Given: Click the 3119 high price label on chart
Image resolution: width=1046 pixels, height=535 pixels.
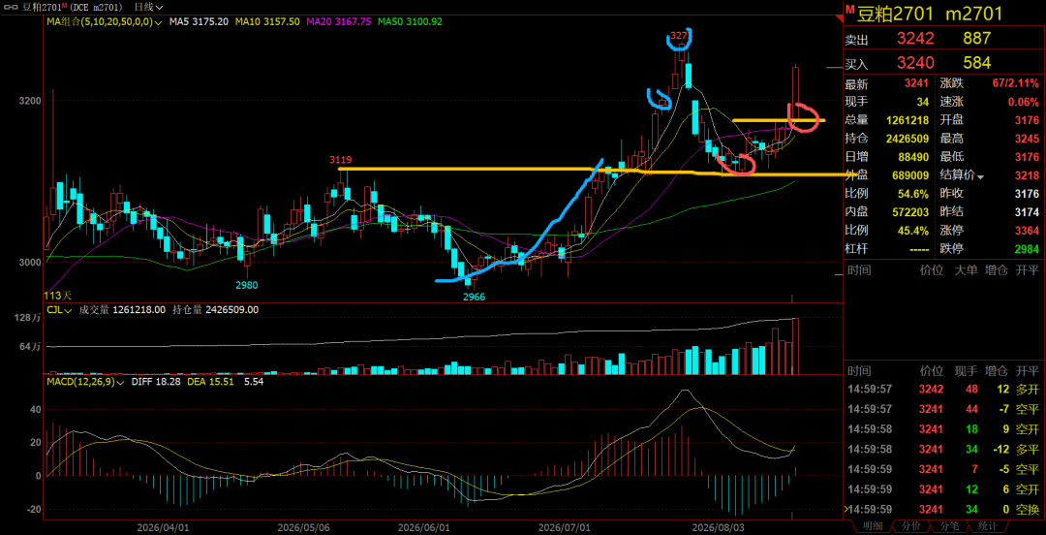Looking at the screenshot, I should point(340,160).
